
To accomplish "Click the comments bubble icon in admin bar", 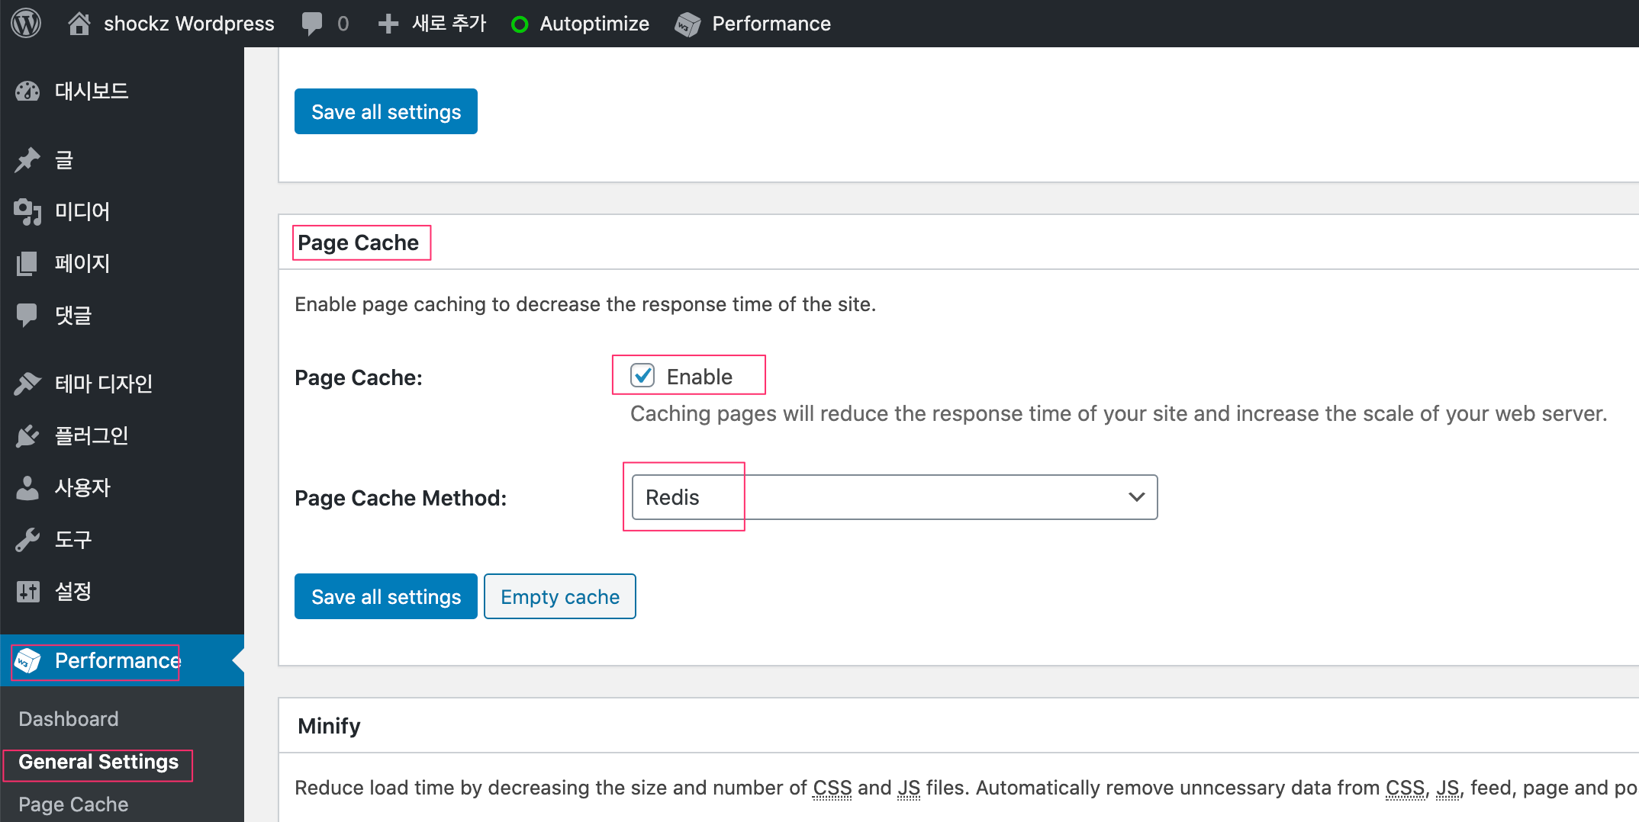I will pos(312,24).
